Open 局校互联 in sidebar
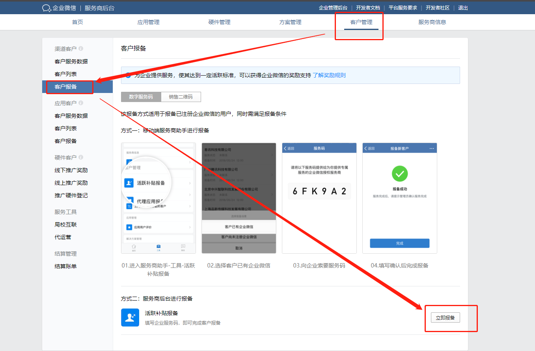The image size is (535, 351). point(66,225)
